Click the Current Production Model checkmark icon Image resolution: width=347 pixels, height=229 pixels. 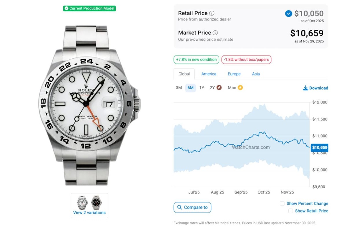pyautogui.click(x=67, y=8)
